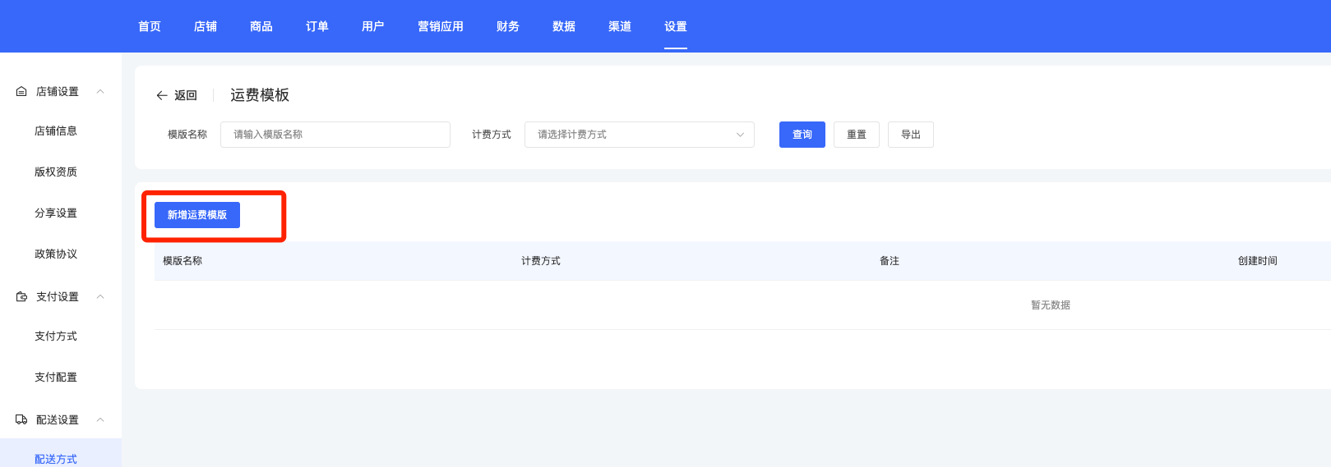Focus the 模版名称 input field
This screenshot has height=467, width=1331.
click(x=335, y=135)
